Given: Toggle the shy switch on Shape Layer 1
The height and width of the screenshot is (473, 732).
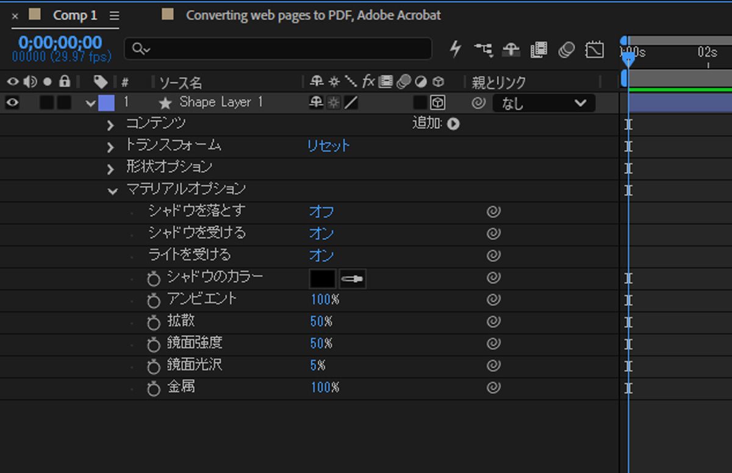Looking at the screenshot, I should coord(316,103).
